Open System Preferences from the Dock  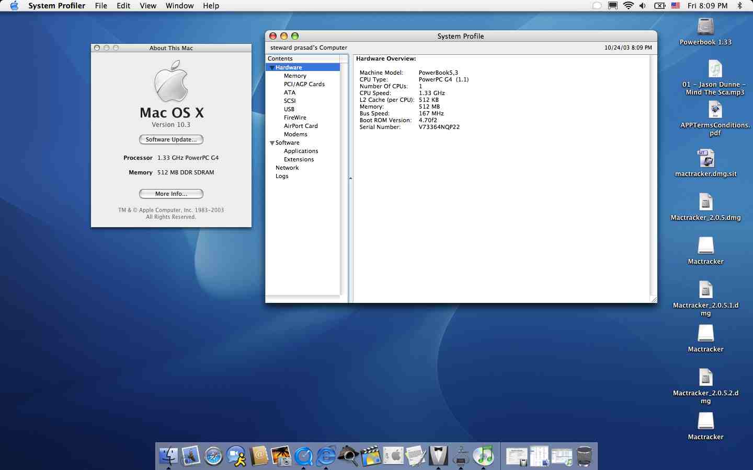pyautogui.click(x=393, y=456)
